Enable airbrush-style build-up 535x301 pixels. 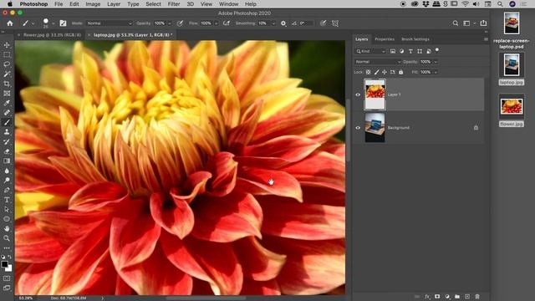click(x=227, y=23)
